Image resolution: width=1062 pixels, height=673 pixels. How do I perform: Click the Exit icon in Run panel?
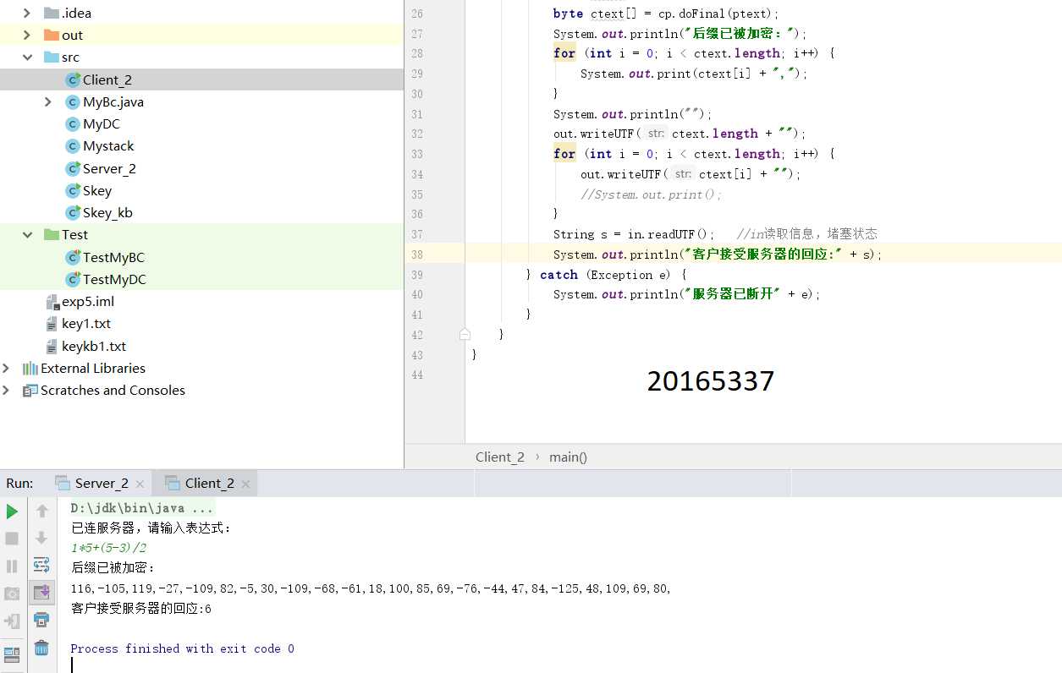tap(12, 621)
